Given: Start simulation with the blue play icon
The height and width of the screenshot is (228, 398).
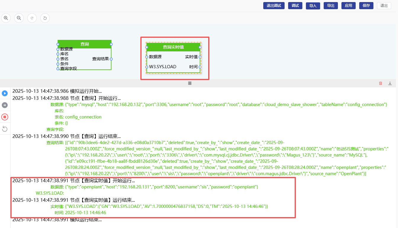Looking at the screenshot, I should coord(5,93).
